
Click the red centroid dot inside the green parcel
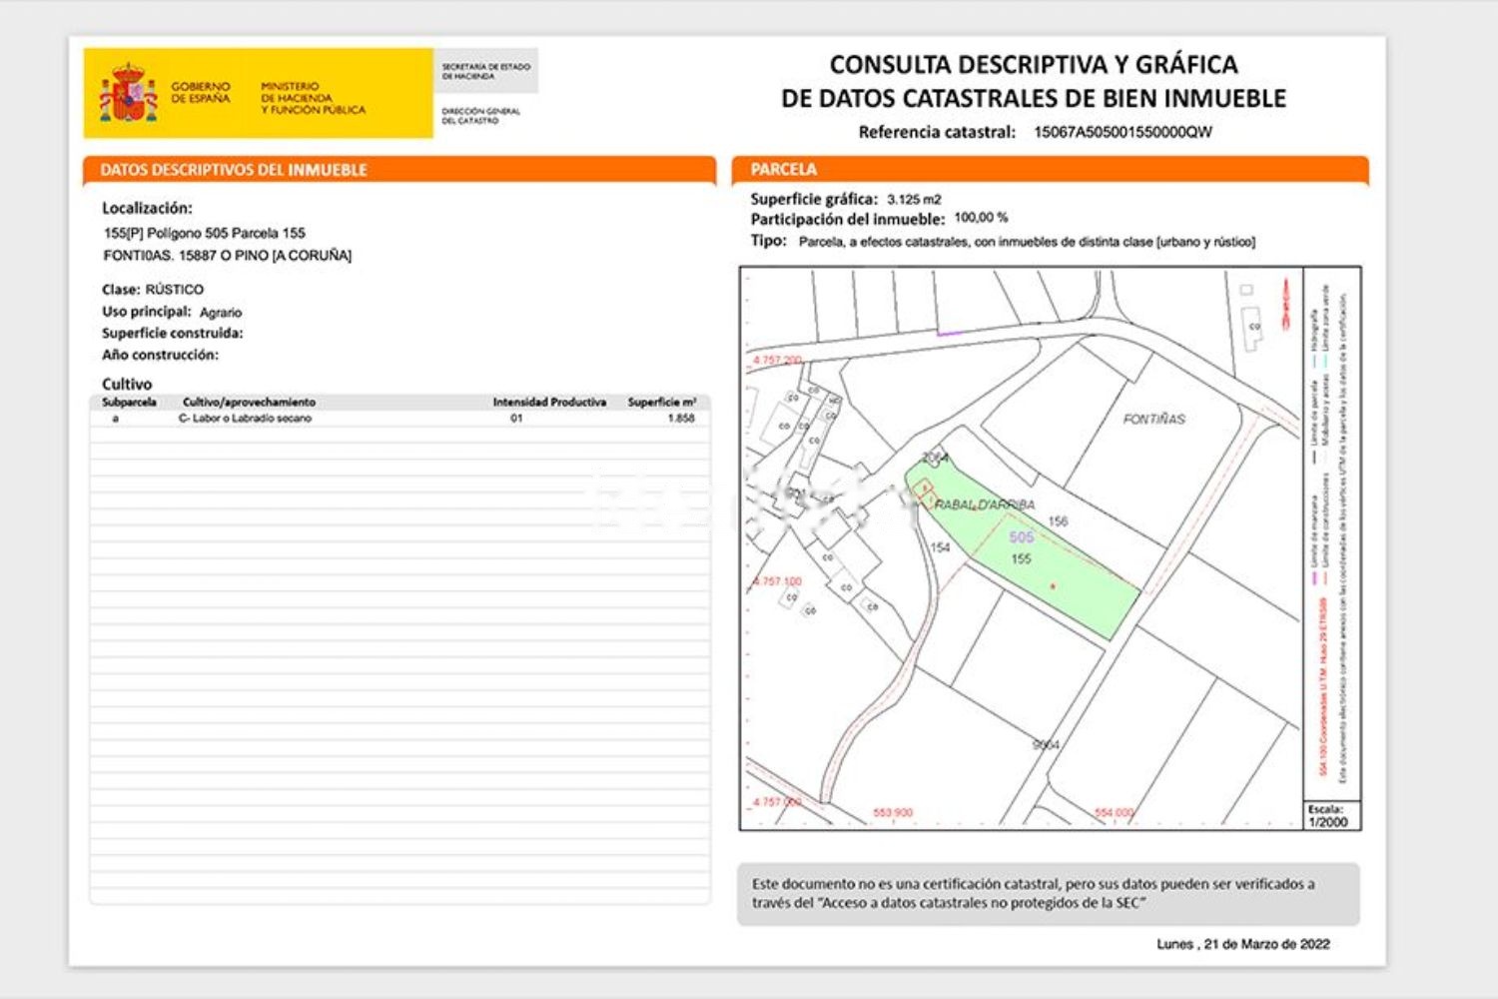click(1053, 586)
